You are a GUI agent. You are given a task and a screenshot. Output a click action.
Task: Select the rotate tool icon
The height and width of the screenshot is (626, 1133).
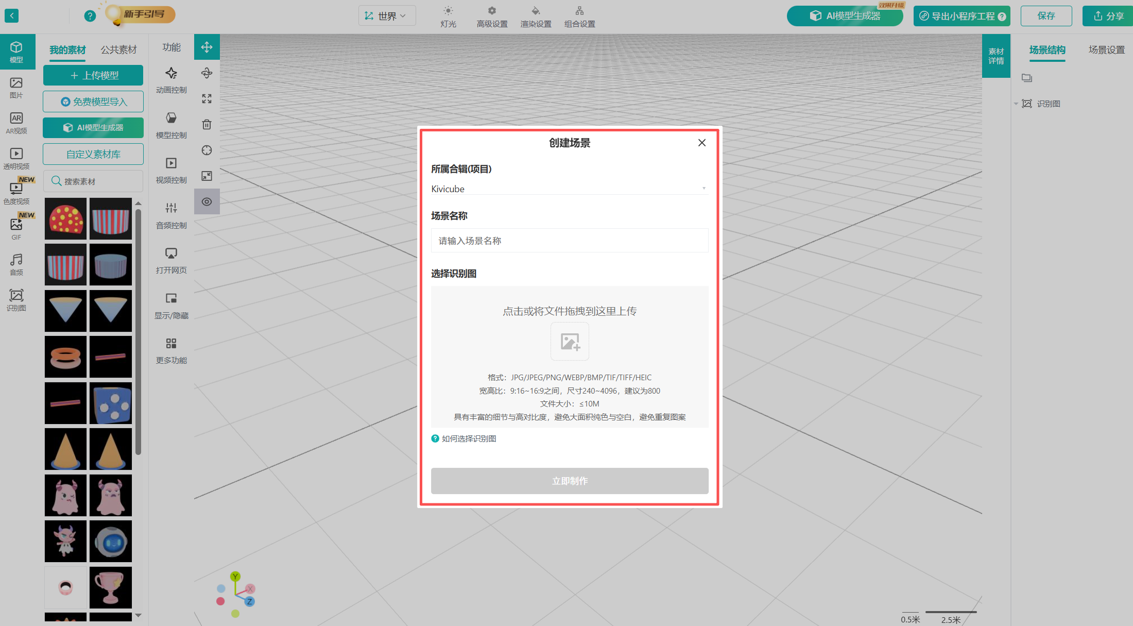pos(207,73)
